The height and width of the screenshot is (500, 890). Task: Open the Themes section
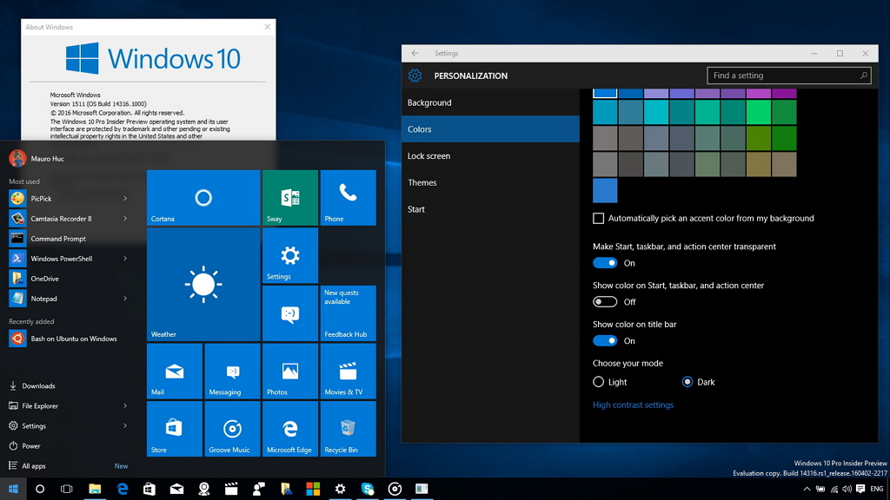(x=422, y=182)
